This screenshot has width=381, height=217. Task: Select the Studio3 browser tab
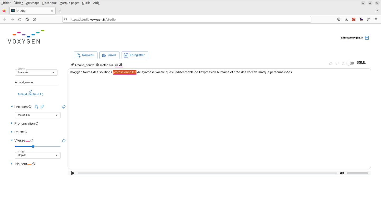(x=32, y=11)
